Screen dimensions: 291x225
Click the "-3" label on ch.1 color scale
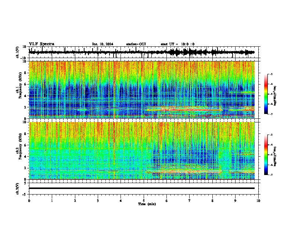click(271, 74)
